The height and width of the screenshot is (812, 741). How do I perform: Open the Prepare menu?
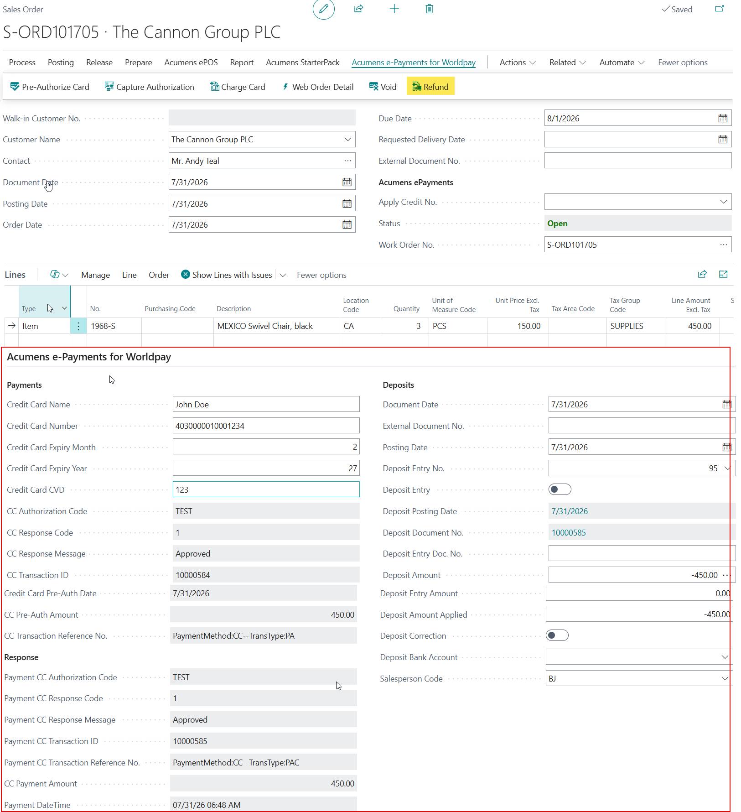139,62
